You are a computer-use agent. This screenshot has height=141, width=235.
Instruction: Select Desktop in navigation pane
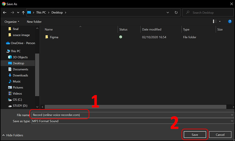tap(18, 63)
